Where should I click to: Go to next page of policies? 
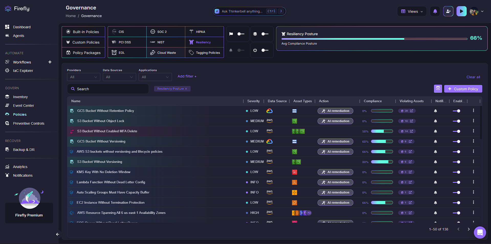[x=468, y=229]
